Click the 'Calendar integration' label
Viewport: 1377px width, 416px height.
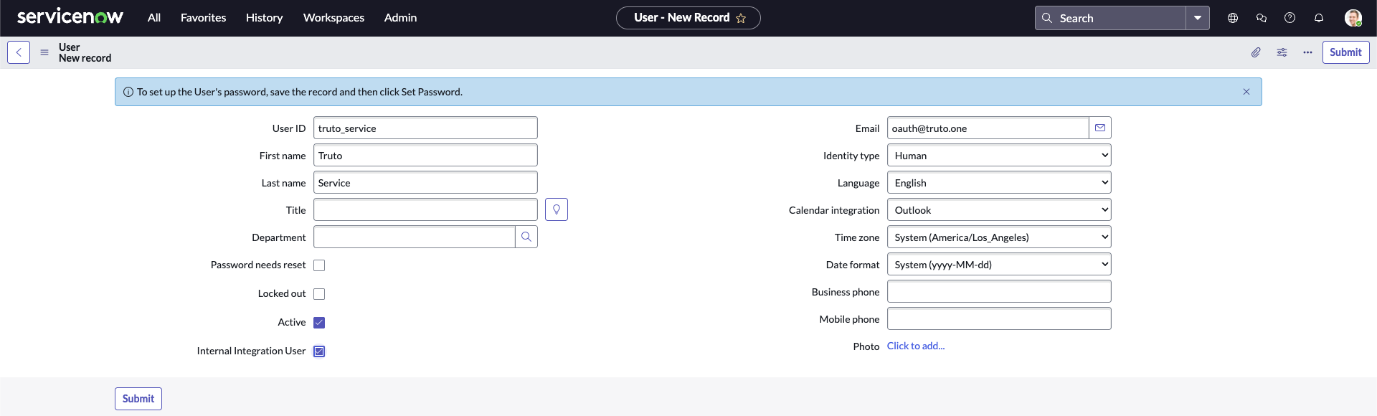pyautogui.click(x=834, y=210)
